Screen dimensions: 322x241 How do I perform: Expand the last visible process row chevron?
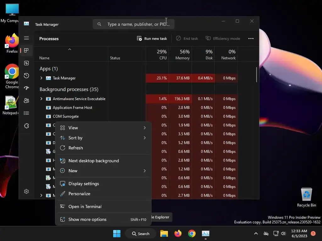(x=41, y=195)
